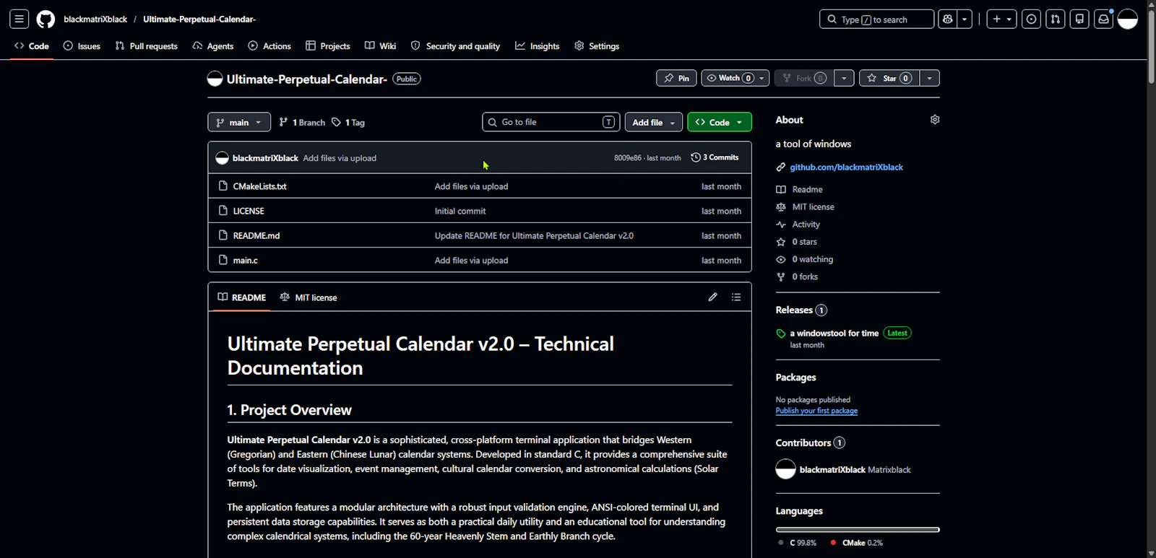
Task: Open the hamburger navigation menu
Action: tap(20, 19)
